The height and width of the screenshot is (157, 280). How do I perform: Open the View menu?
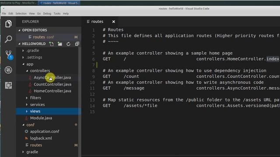[32, 14]
